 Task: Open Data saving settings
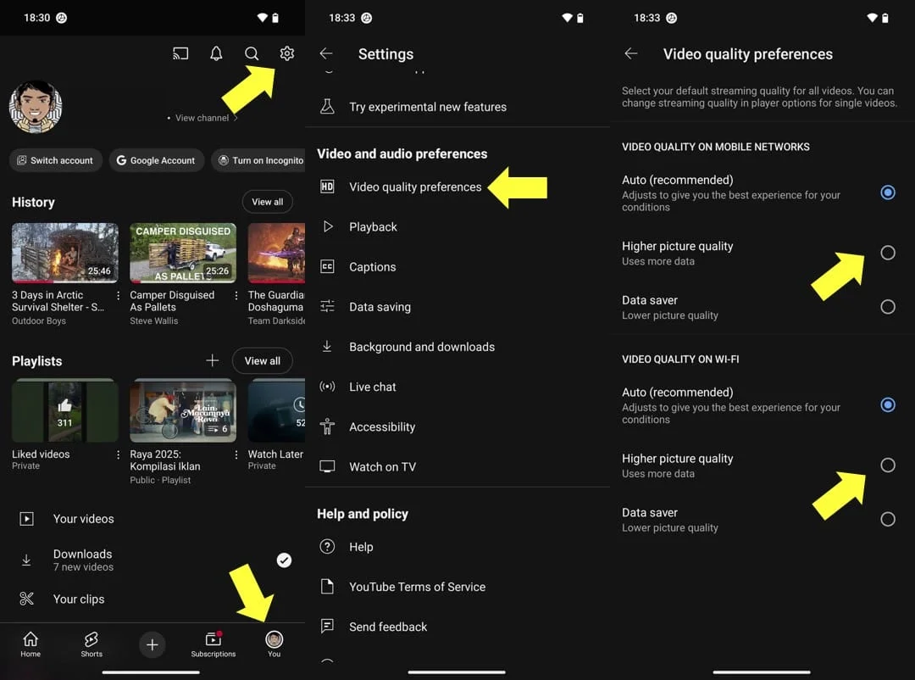pos(457,307)
